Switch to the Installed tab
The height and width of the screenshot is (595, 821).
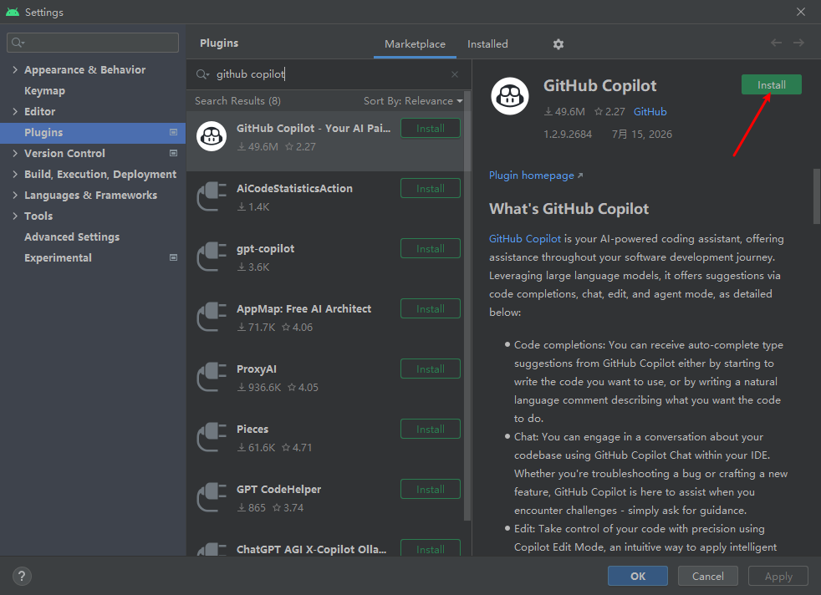point(487,44)
